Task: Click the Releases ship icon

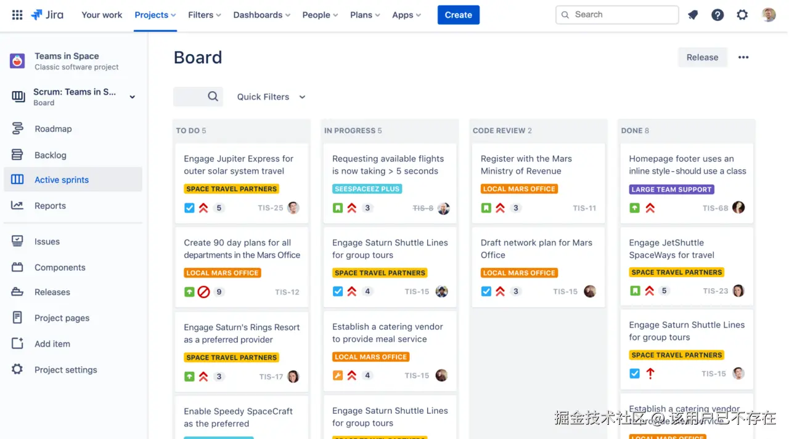Action: coord(17,292)
